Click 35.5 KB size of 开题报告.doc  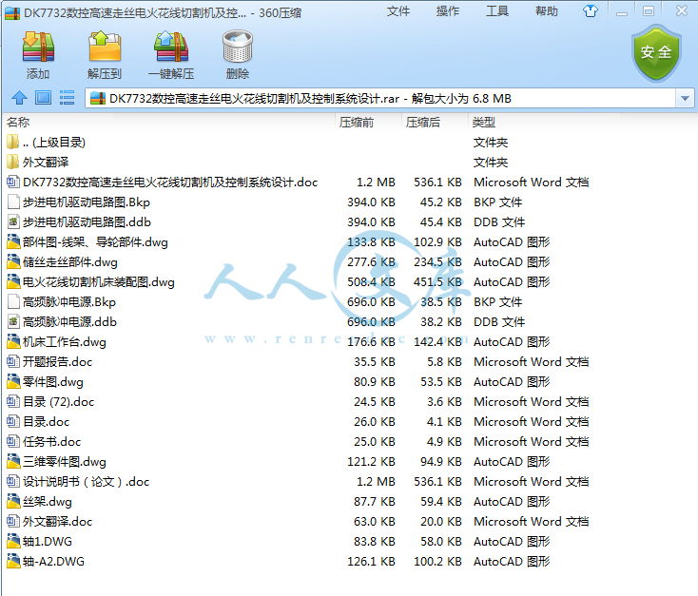(x=375, y=361)
